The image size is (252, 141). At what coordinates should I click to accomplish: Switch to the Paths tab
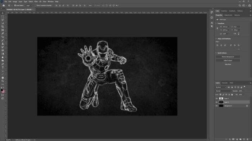tap(231, 83)
